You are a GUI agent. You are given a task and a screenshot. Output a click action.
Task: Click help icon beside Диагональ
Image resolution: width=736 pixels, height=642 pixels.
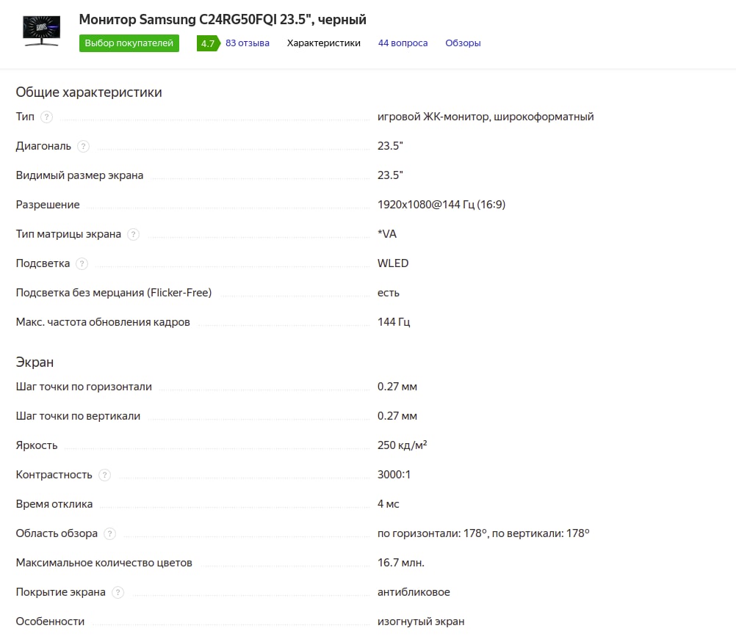coord(83,146)
